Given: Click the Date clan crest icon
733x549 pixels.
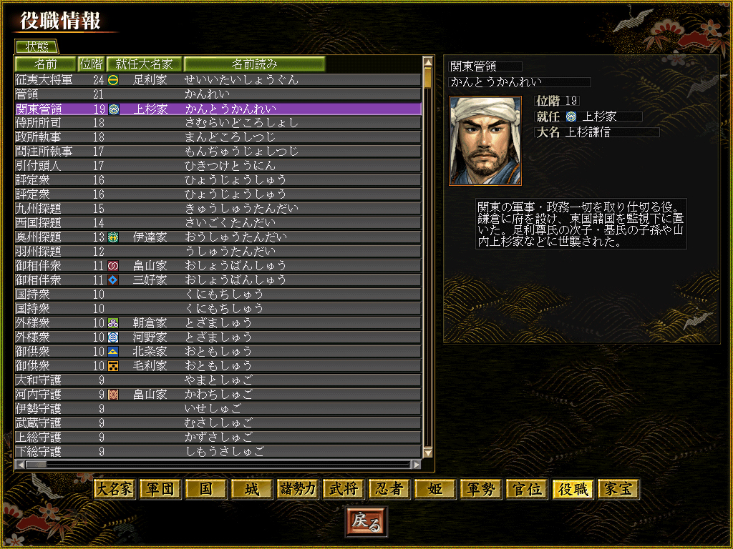Looking at the screenshot, I should click(x=113, y=237).
